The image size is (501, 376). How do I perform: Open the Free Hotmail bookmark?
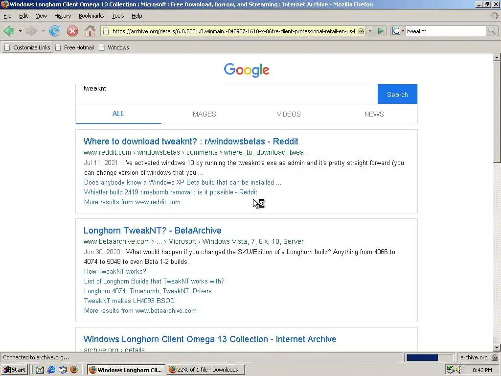coord(75,47)
